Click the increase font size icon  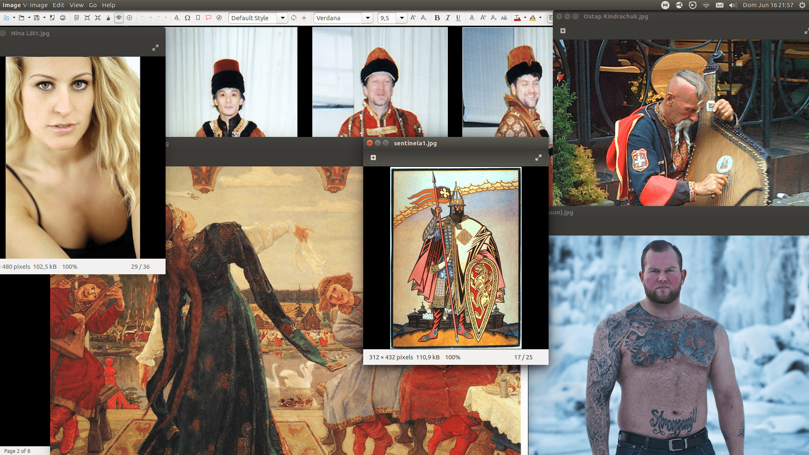click(413, 18)
